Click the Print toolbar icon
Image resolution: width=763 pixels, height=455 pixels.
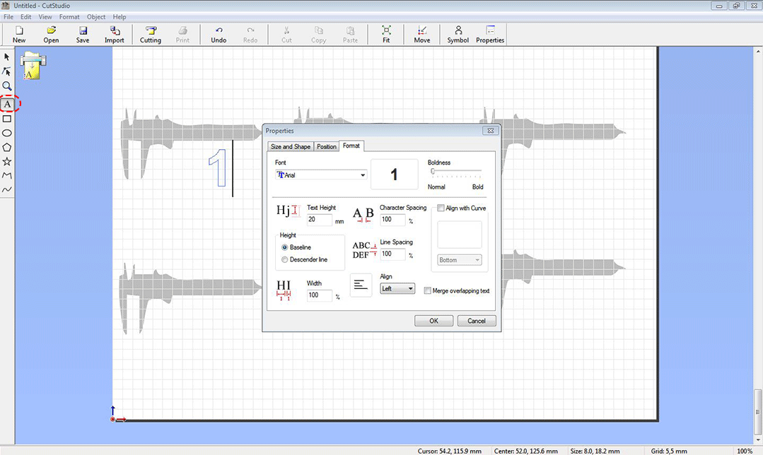[182, 35]
